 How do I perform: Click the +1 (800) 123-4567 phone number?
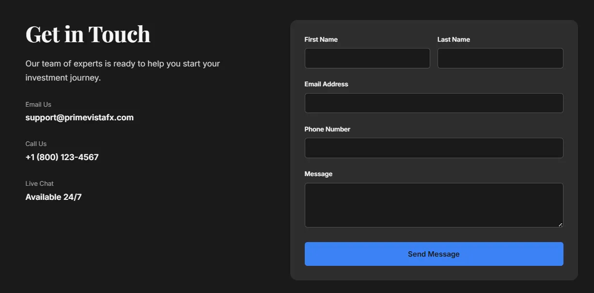pos(62,157)
